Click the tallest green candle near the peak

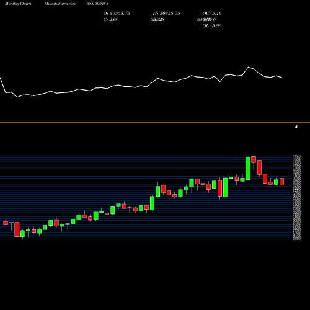pyautogui.click(x=248, y=168)
